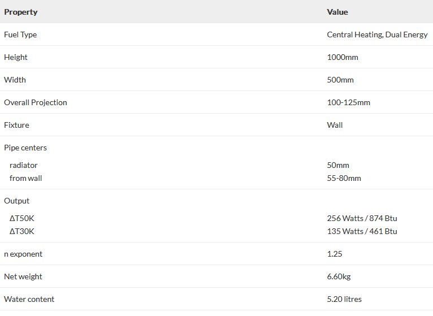Image resolution: width=433 pixels, height=316 pixels.
Task: Click the 135 Watts / 461 Btu value
Action: (x=362, y=231)
